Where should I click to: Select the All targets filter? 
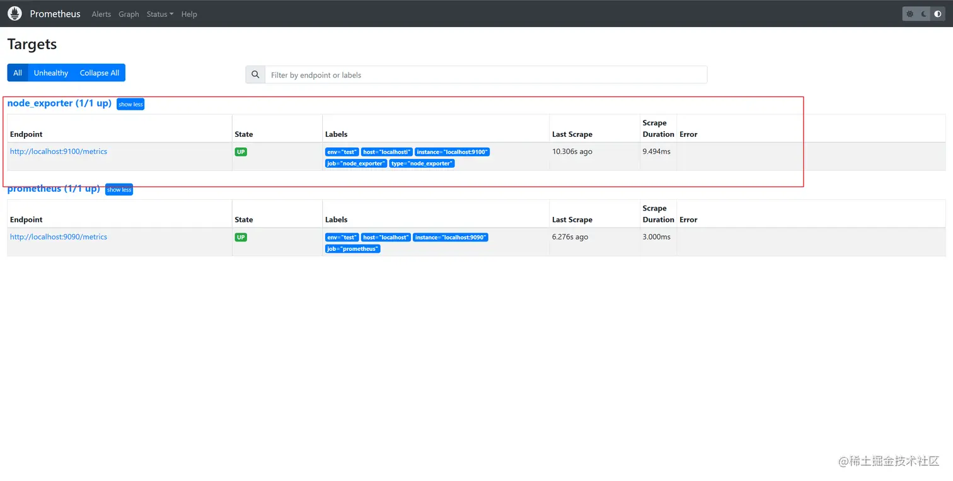tap(18, 72)
